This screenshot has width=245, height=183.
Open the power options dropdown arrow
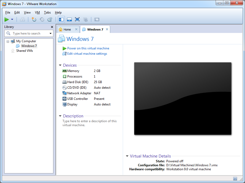pyautogui.click(x=12, y=19)
